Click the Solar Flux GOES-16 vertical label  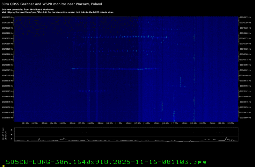tap(4, 134)
